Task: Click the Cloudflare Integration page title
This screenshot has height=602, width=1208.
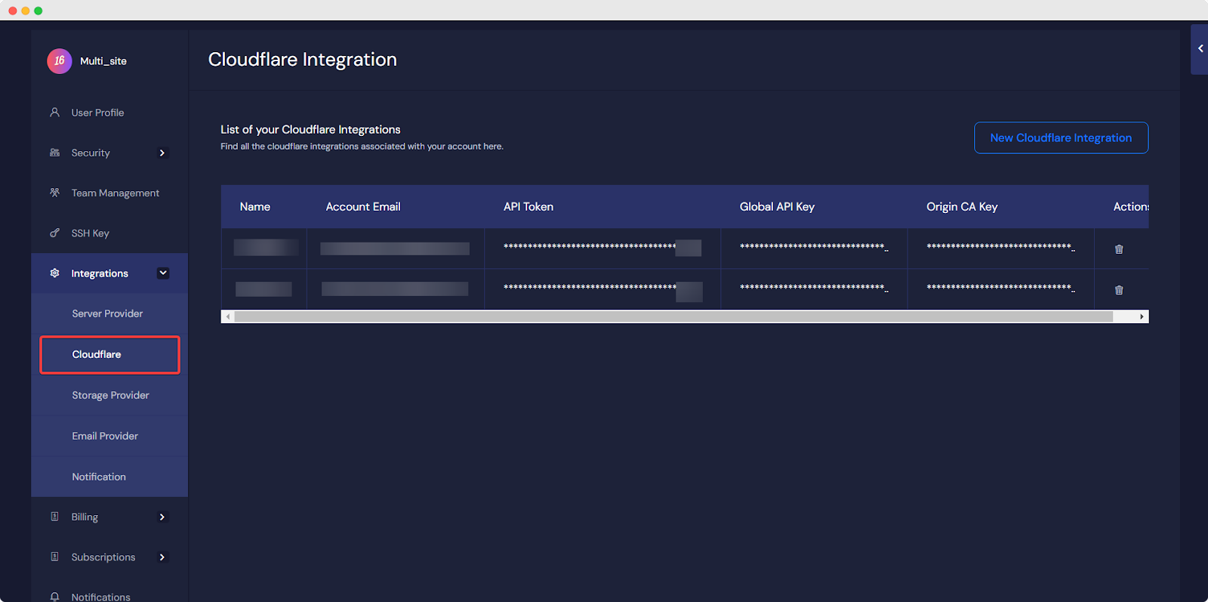Action: (x=303, y=60)
